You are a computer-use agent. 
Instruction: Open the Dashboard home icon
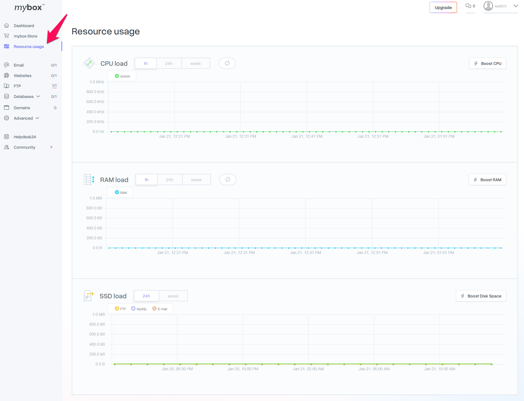[6, 26]
